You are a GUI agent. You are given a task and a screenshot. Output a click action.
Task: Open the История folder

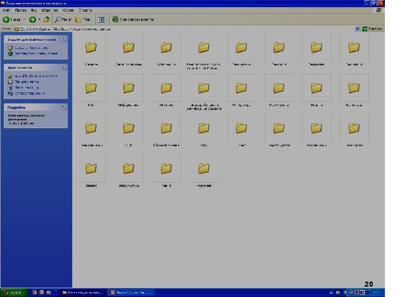166,91
